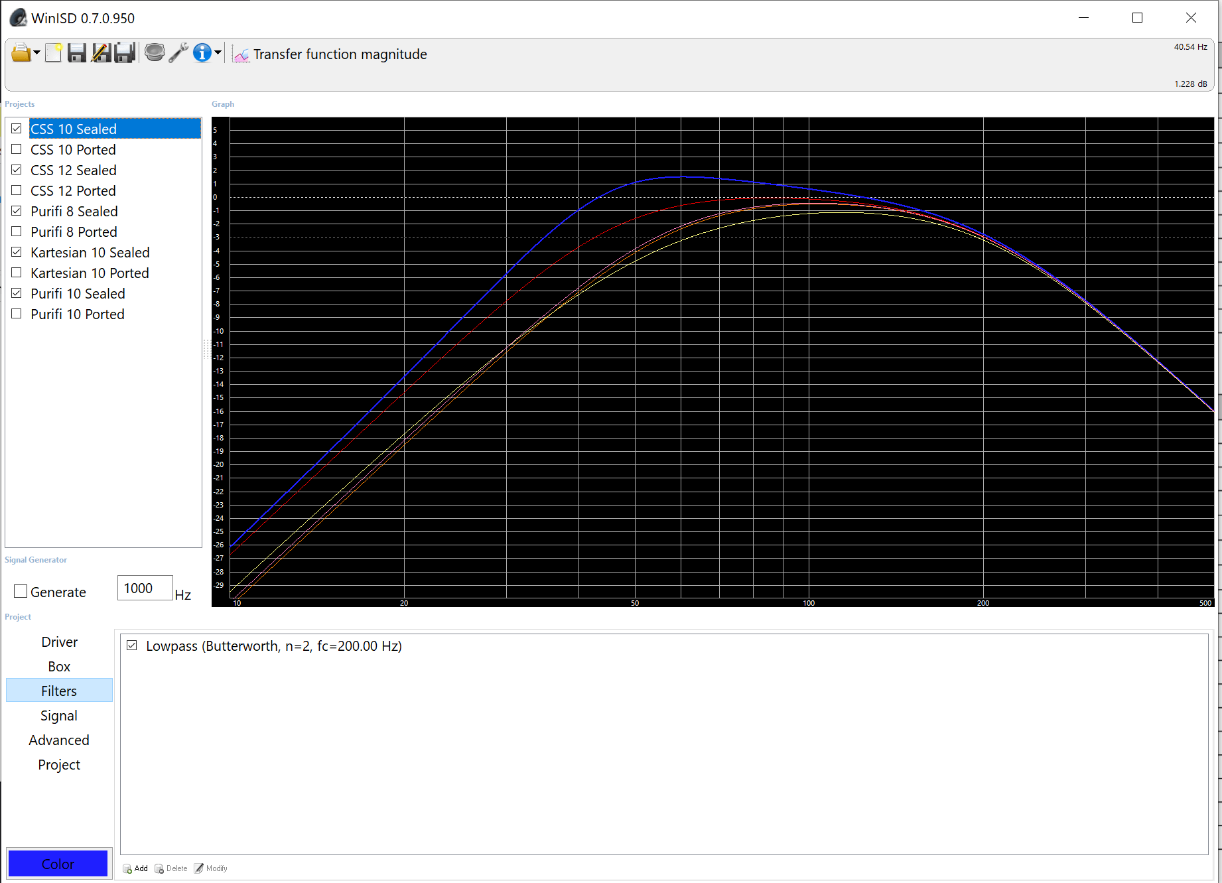This screenshot has width=1222, height=883.
Task: Uncheck the CSS 10 Sealed project
Action: point(17,129)
